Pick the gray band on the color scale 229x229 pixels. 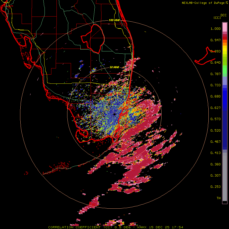[x=225, y=177]
